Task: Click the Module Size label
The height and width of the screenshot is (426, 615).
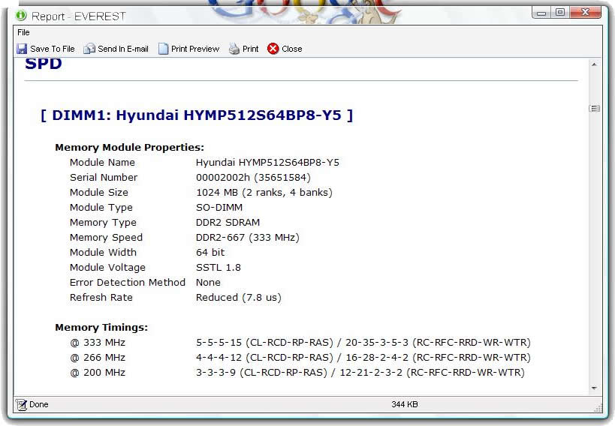Action: [x=99, y=193]
